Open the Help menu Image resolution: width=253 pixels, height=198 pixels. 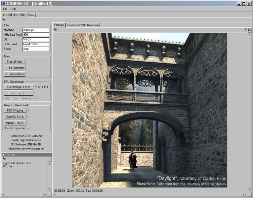(x=13, y=9)
